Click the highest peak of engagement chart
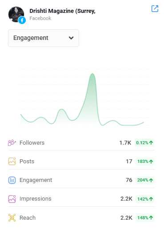The height and width of the screenshot is (233, 164). 92,74
